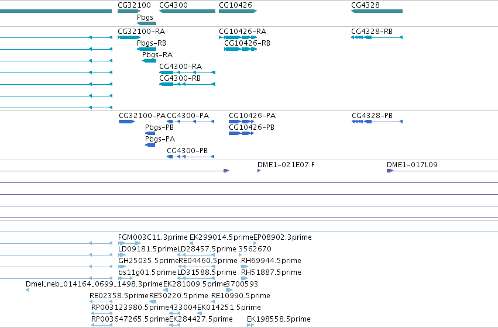The width and height of the screenshot is (498, 328).
Task: Open the RP003123980.5prime EST label
Action: point(130,308)
